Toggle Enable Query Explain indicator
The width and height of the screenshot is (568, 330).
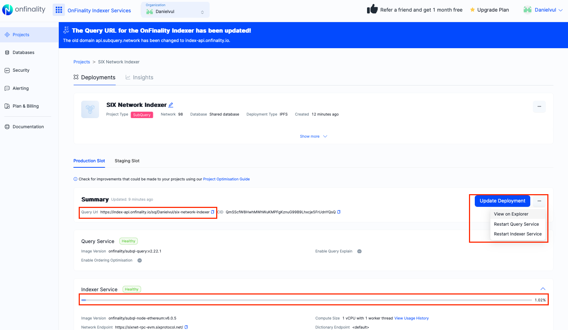tap(359, 251)
